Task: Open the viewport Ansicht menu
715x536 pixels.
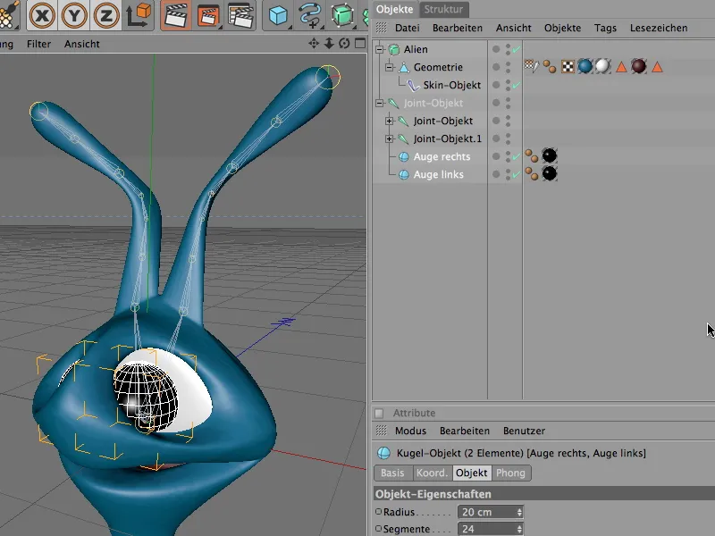Action: (x=82, y=44)
